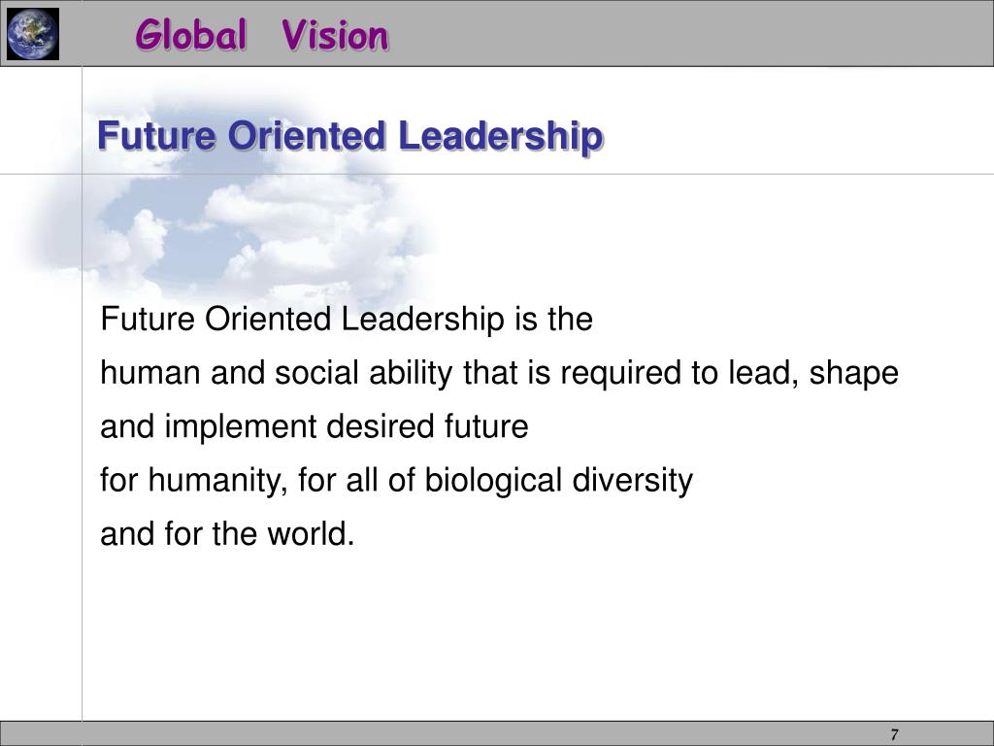994x746 pixels.
Task: Click the word "diversity" in the body text
Action: click(633, 480)
